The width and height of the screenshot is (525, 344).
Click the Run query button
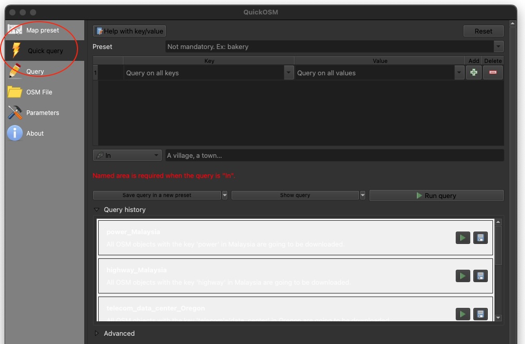[436, 196]
